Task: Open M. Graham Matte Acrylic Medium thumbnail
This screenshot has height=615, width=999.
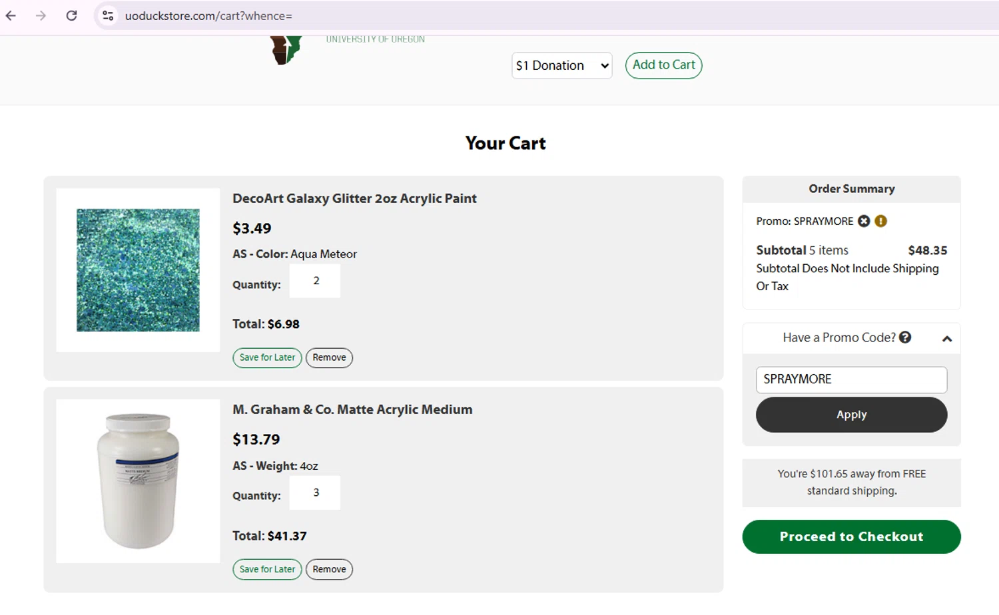Action: 138,481
